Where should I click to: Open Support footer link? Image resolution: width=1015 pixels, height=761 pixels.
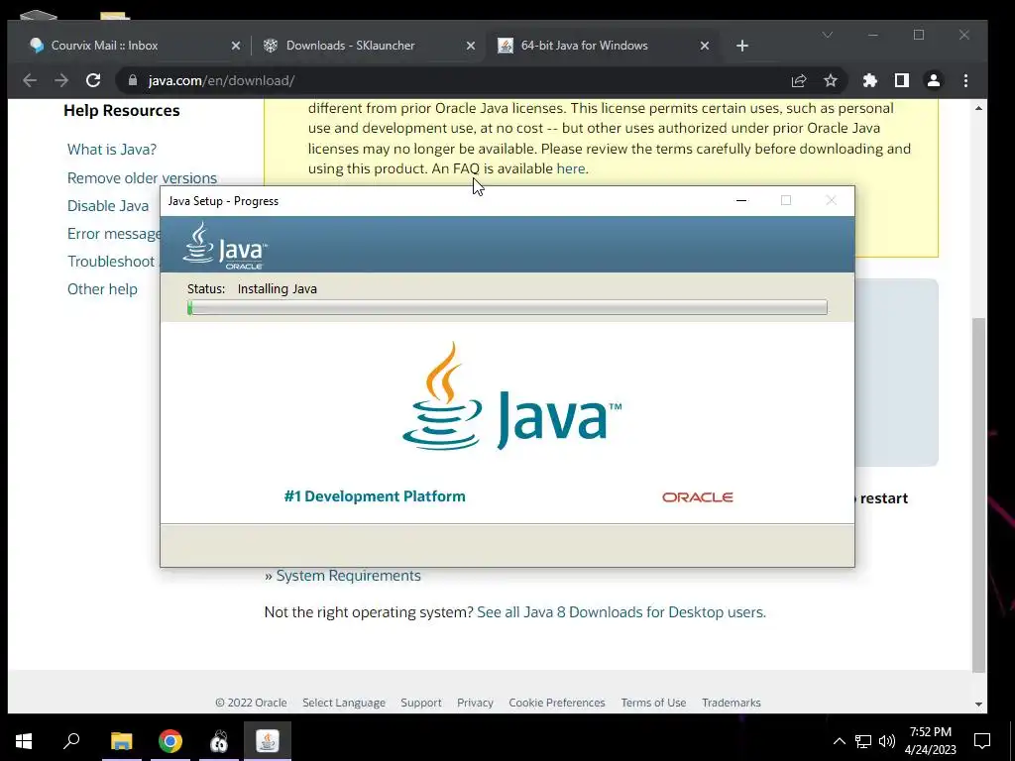pos(420,703)
